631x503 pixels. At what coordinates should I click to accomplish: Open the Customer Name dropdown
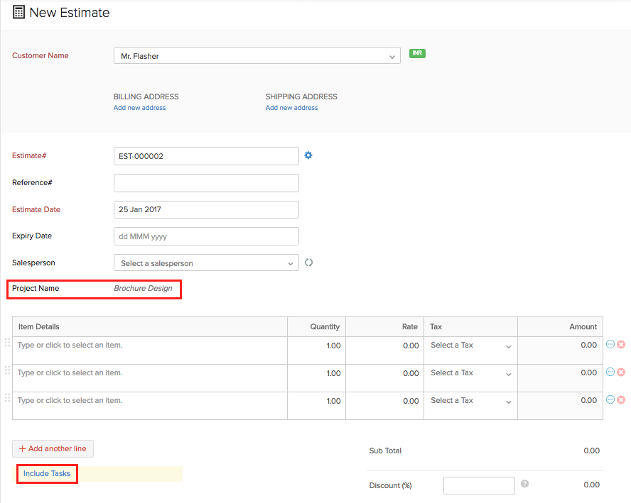tap(392, 55)
